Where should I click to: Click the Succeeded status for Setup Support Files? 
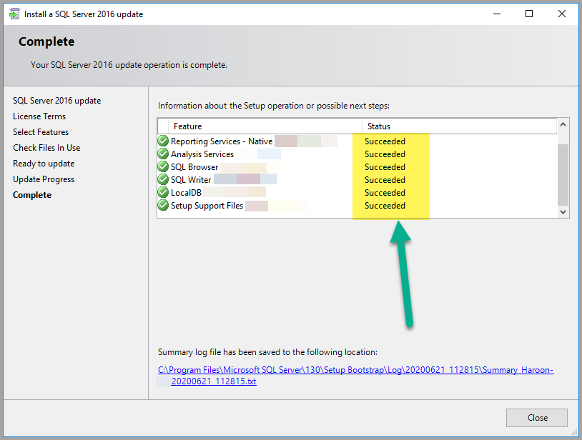tap(385, 206)
